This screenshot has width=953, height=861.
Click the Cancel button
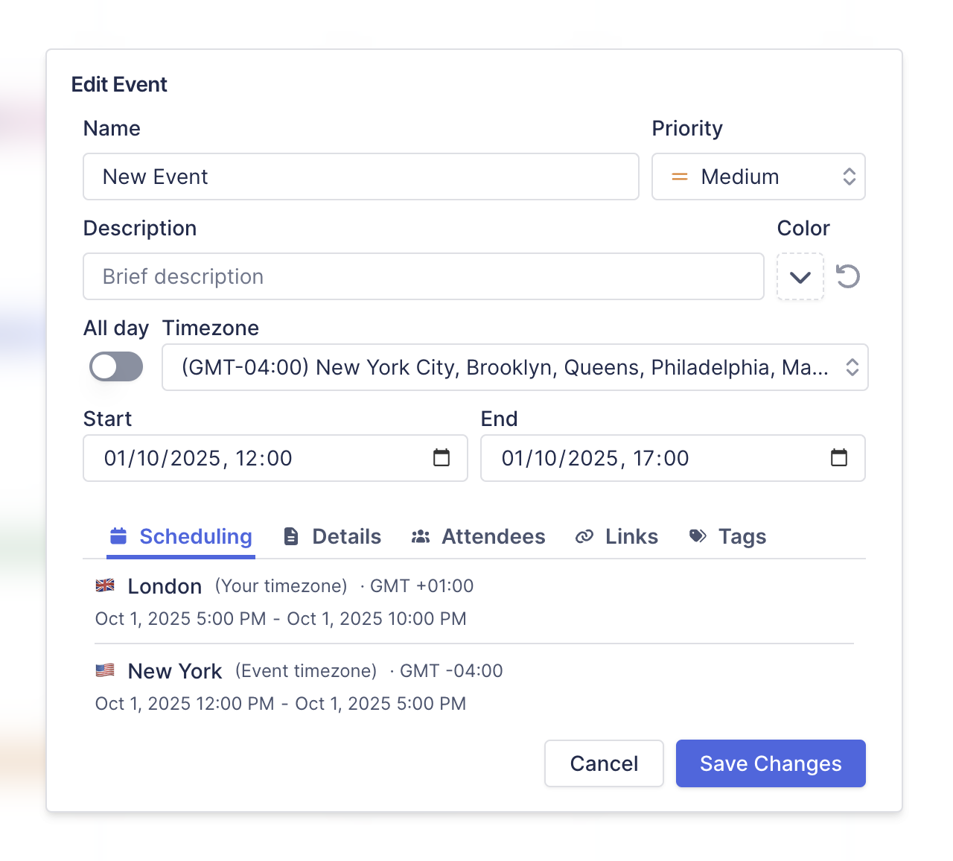604,763
